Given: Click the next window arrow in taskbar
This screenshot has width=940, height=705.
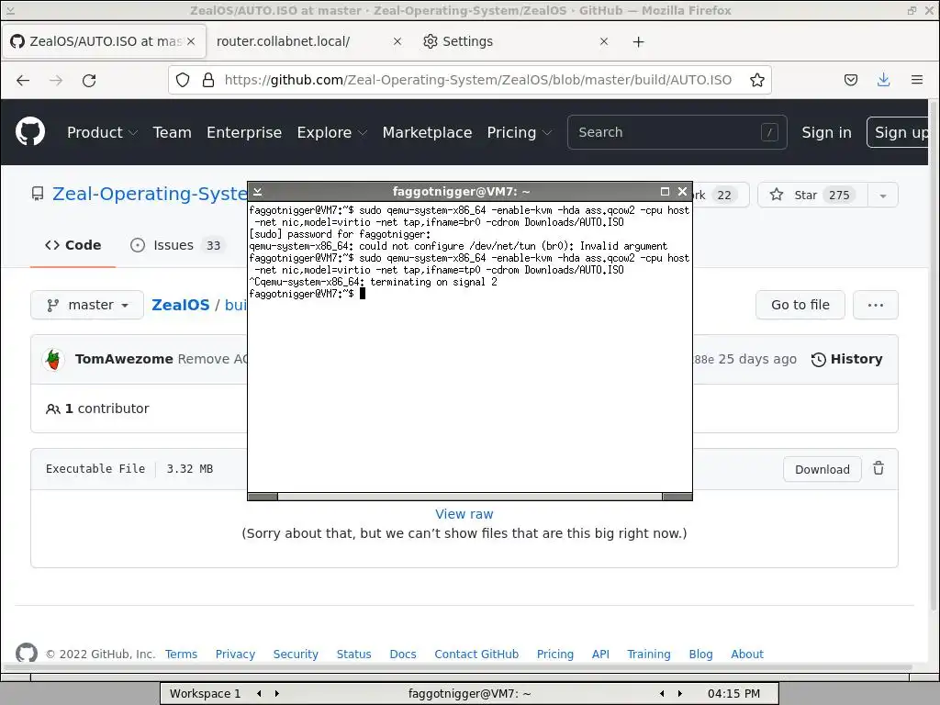Looking at the screenshot, I should (x=680, y=694).
